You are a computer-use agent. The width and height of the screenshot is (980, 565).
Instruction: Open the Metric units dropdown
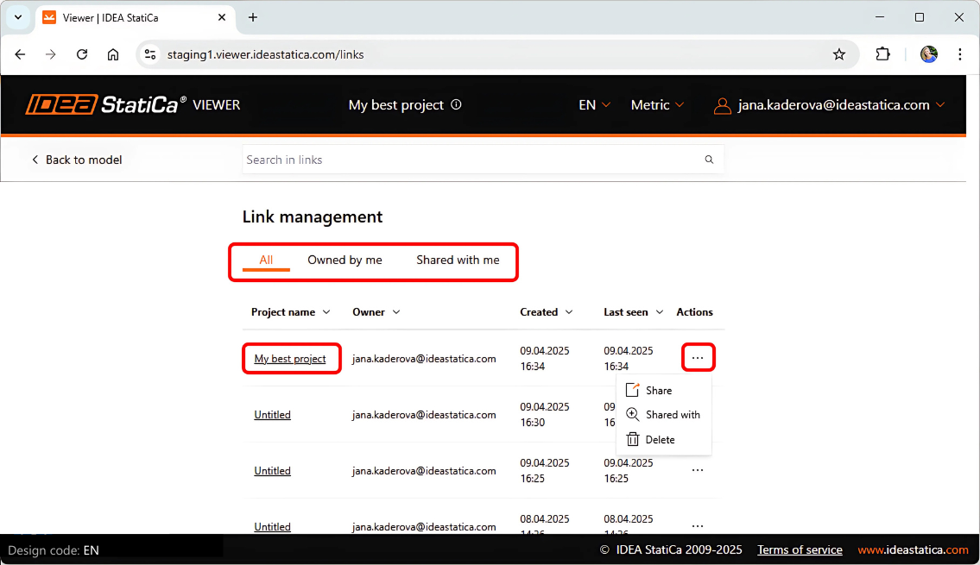point(657,105)
